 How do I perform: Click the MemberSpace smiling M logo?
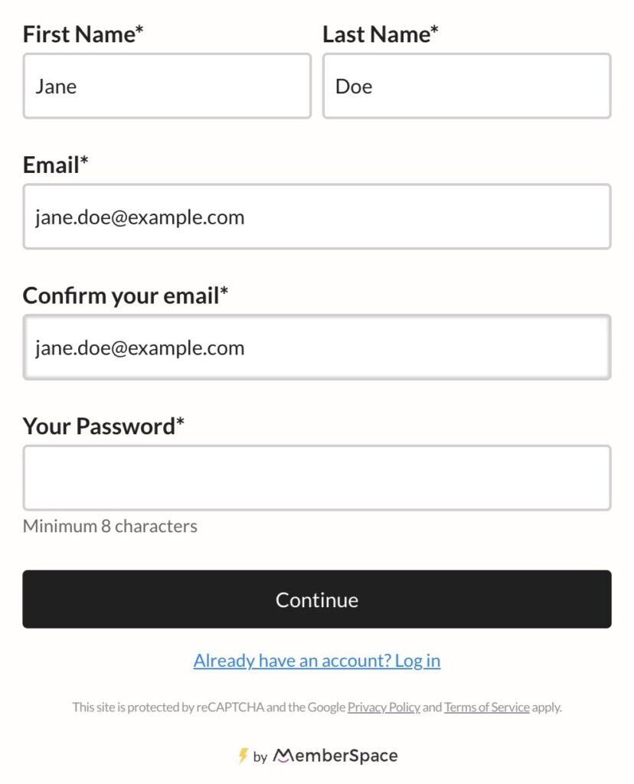283,756
